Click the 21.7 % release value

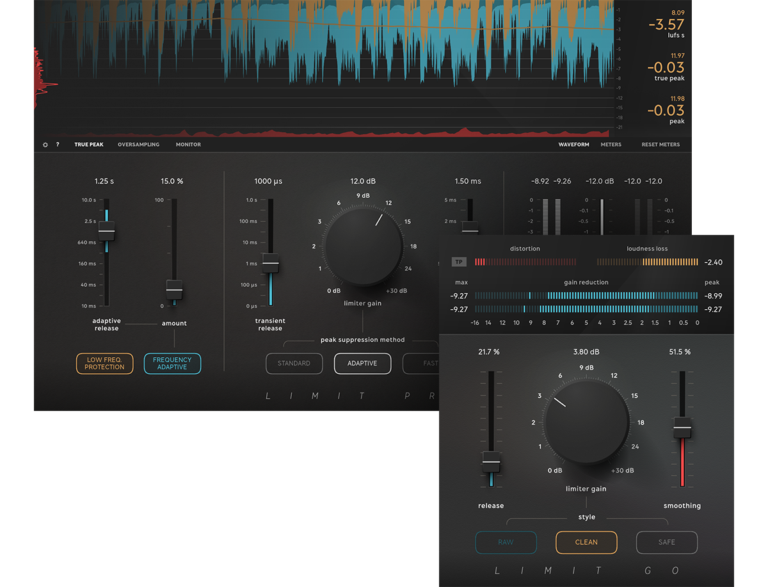489,352
